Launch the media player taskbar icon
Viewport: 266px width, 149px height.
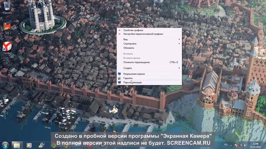[x=29, y=145]
